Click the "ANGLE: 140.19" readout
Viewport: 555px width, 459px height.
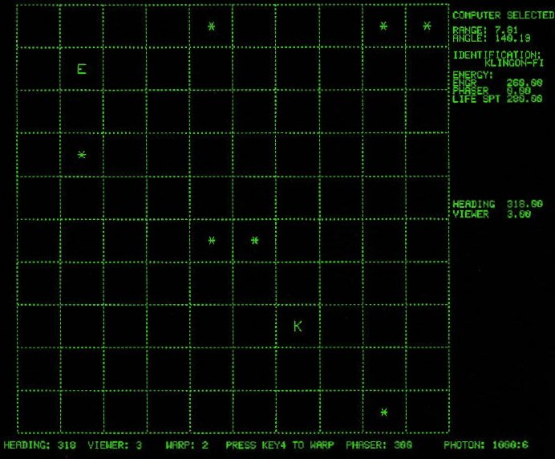click(492, 38)
